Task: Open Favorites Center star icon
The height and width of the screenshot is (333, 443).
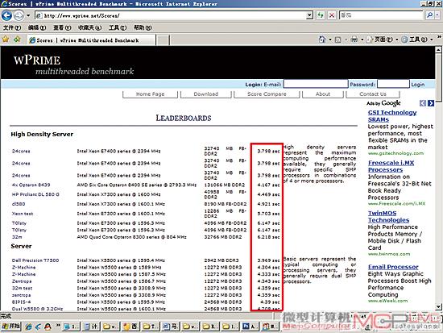Action: 6,40
